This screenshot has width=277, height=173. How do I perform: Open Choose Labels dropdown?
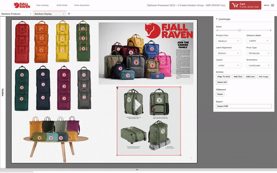(259, 41)
